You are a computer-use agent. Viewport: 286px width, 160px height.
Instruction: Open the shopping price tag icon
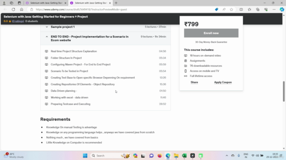[x=216, y=9]
